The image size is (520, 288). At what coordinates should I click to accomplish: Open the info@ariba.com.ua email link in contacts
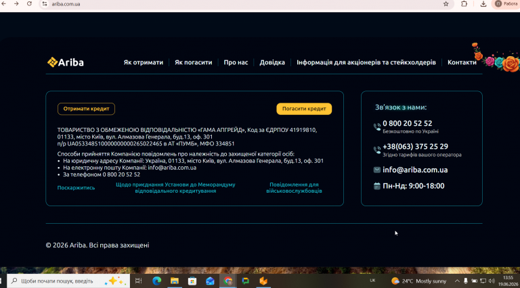tap(415, 170)
